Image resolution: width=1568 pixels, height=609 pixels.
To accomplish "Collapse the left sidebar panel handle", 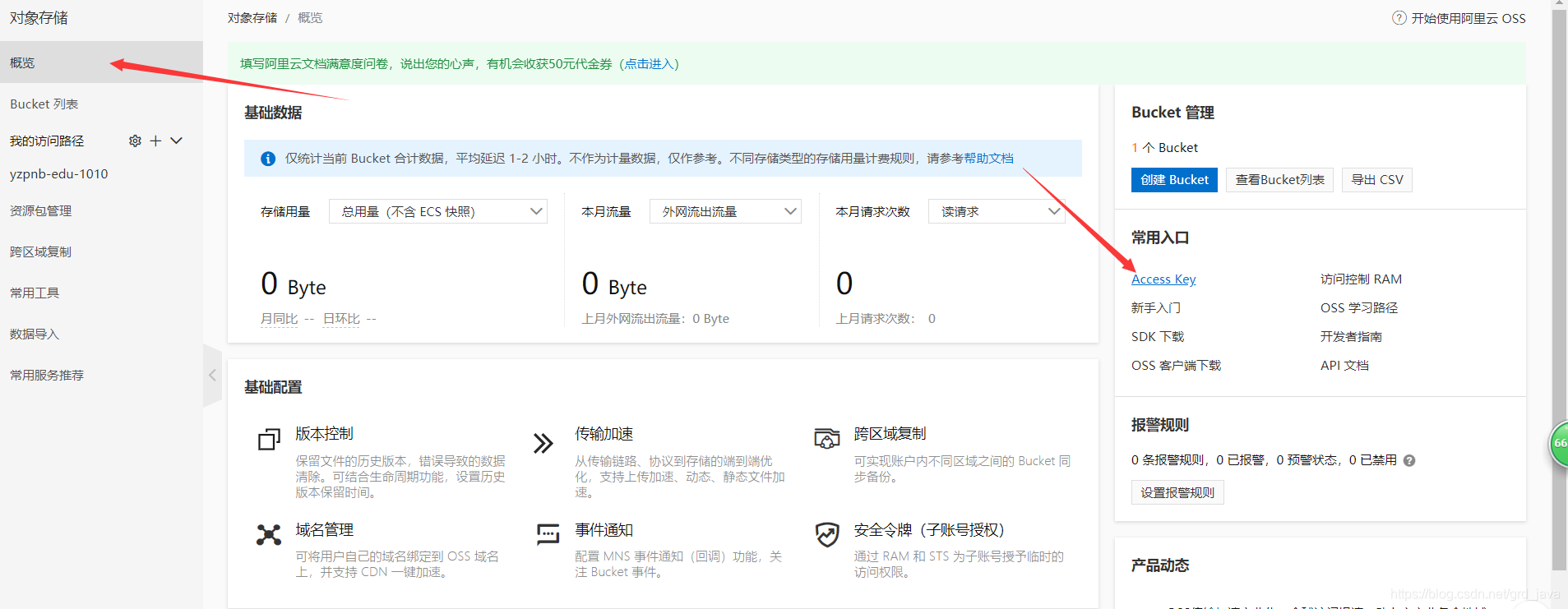I will tap(212, 376).
